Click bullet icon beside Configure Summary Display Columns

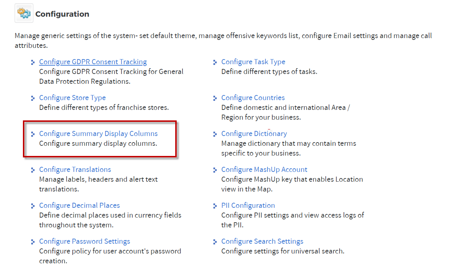(33, 134)
